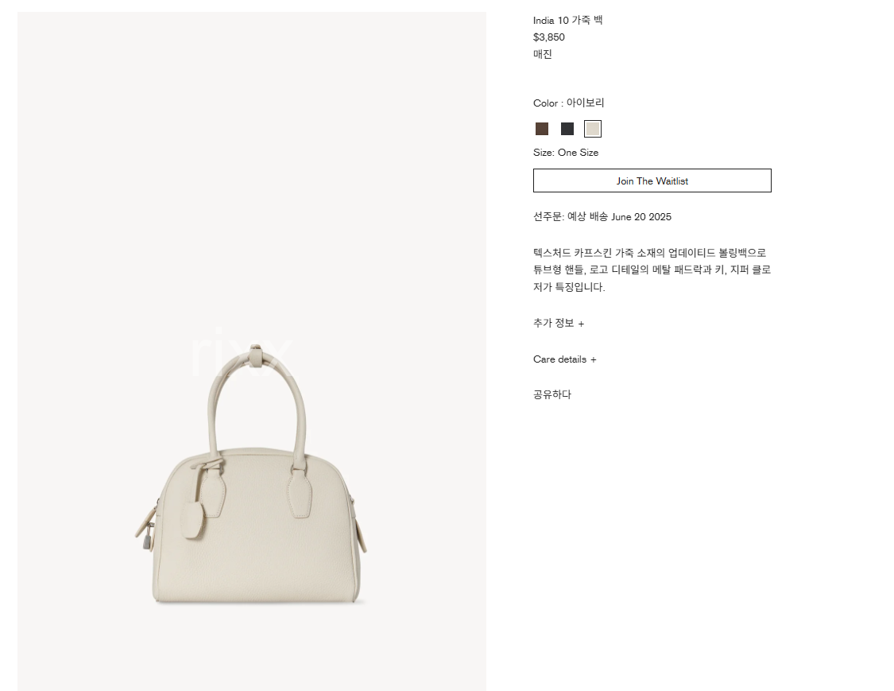Select the dark navy color swatch
The image size is (894, 691).
(567, 129)
